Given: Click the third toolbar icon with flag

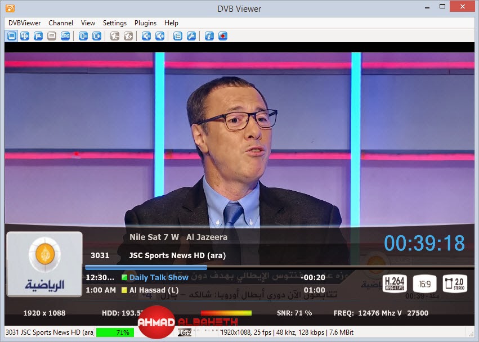Looking at the screenshot, I should [38, 36].
